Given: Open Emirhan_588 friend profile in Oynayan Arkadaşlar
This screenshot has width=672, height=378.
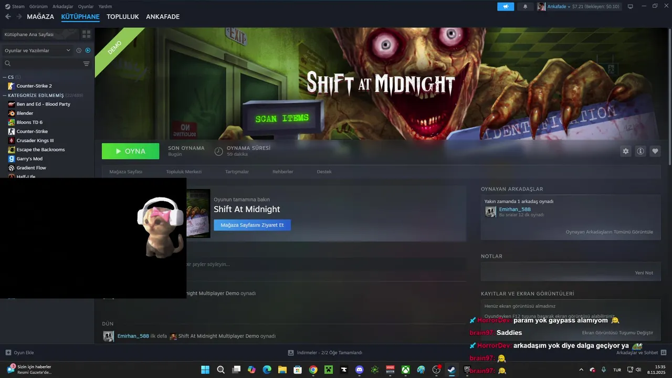Looking at the screenshot, I should click(x=514, y=209).
